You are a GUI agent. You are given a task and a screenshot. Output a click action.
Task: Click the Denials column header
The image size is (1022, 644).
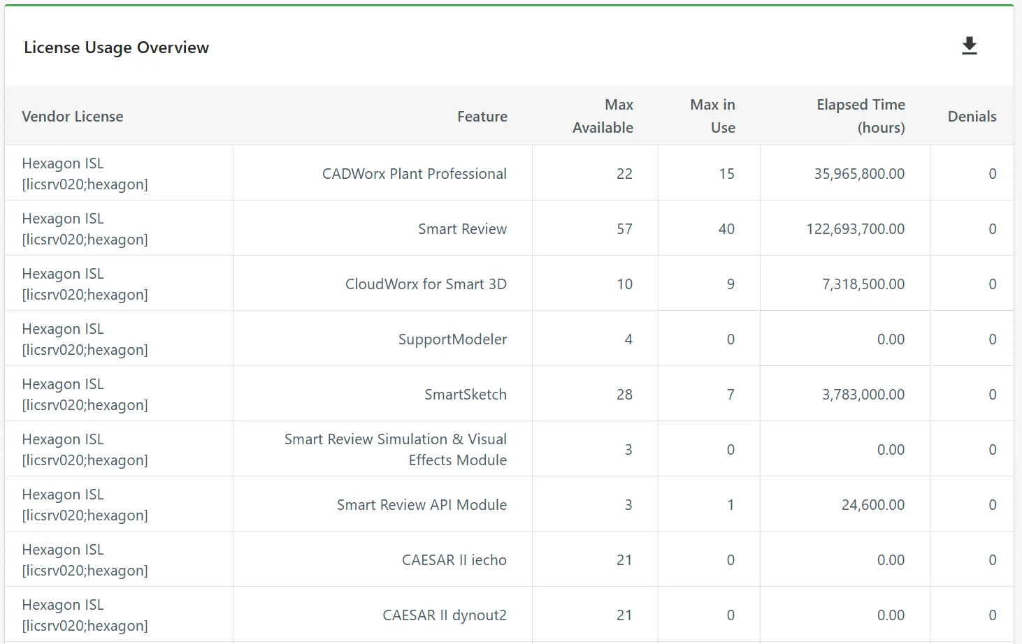point(972,117)
